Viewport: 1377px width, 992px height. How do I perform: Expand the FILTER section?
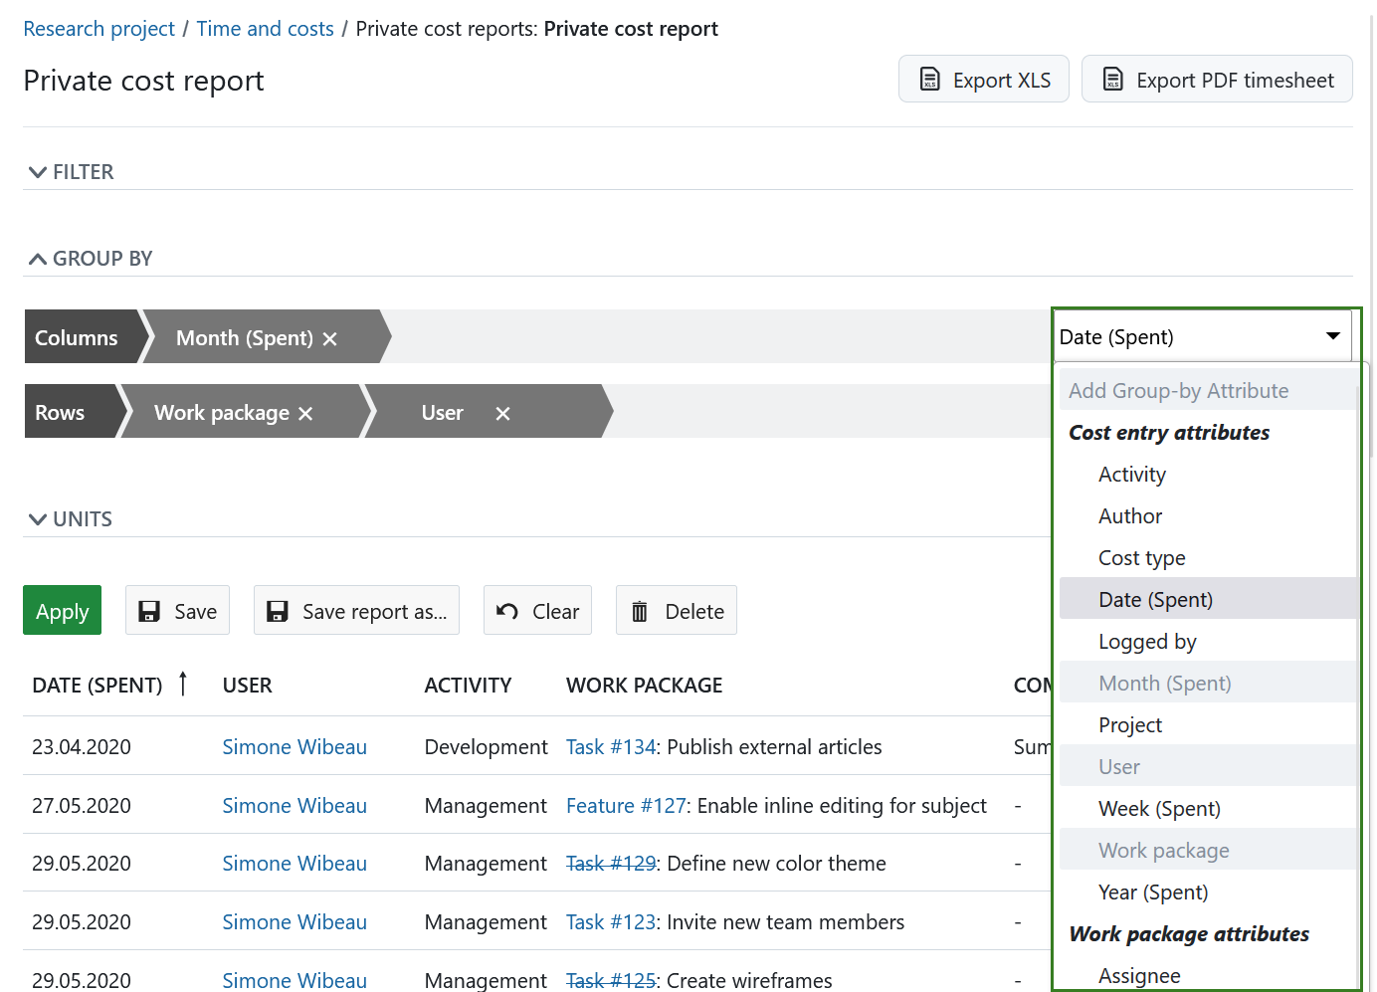(x=70, y=172)
